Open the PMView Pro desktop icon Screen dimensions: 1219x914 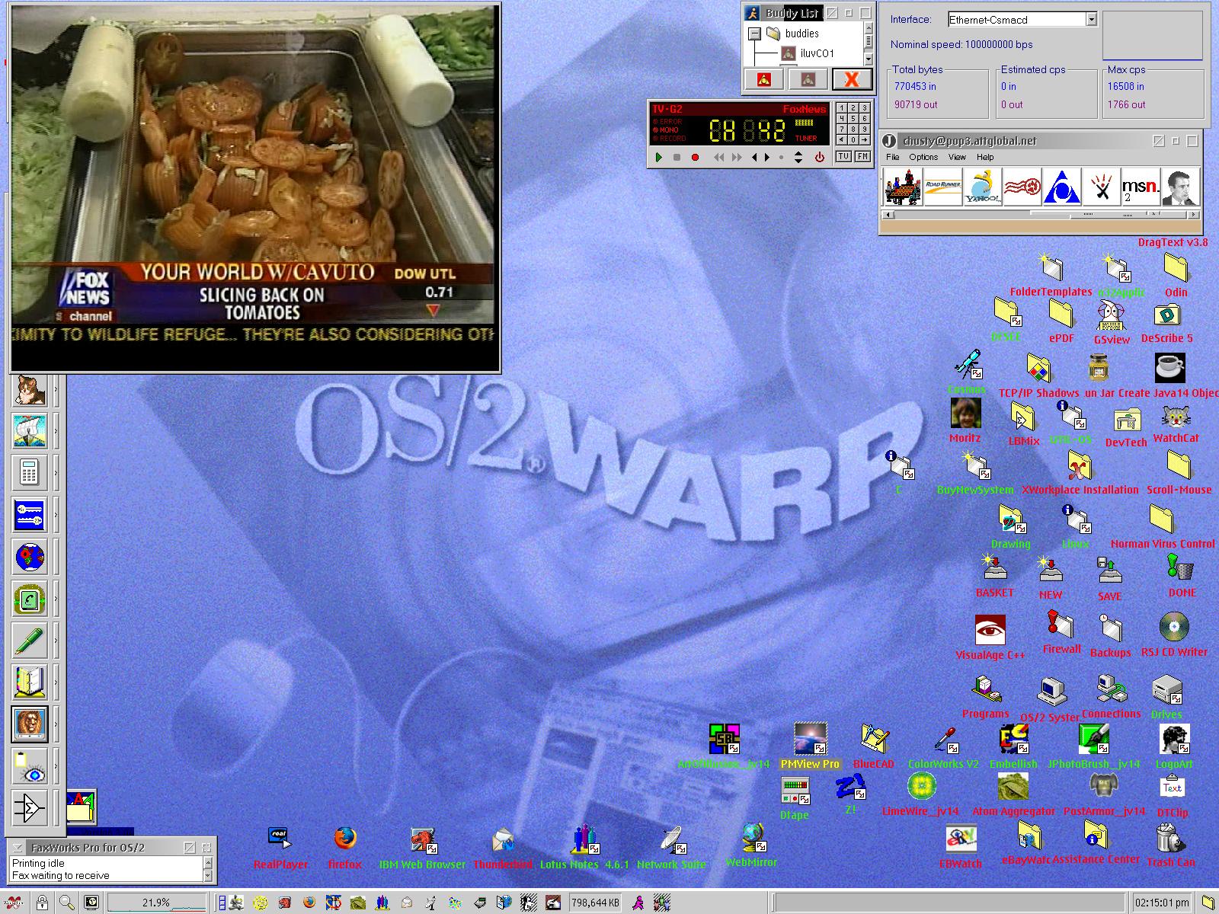click(x=810, y=739)
